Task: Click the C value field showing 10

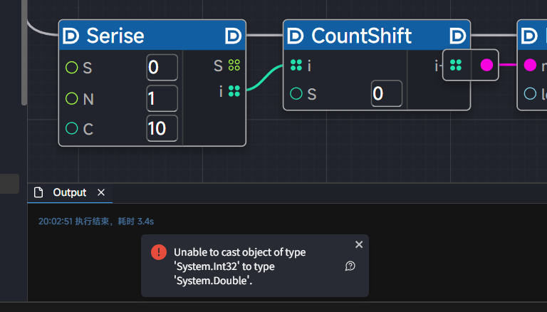Action: pyautogui.click(x=162, y=128)
